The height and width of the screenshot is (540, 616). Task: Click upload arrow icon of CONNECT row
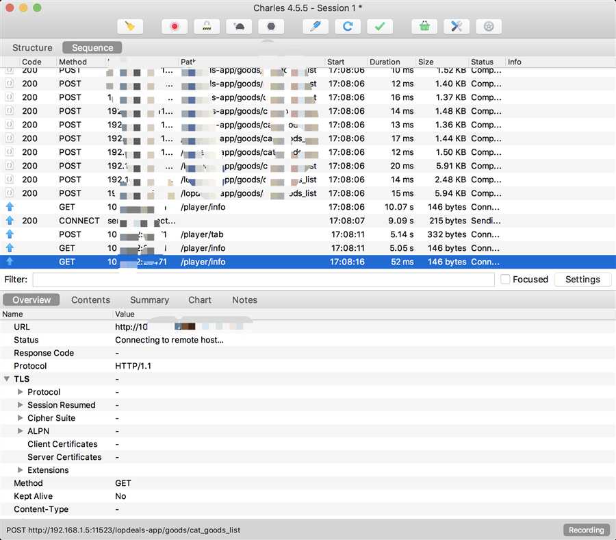pos(10,221)
